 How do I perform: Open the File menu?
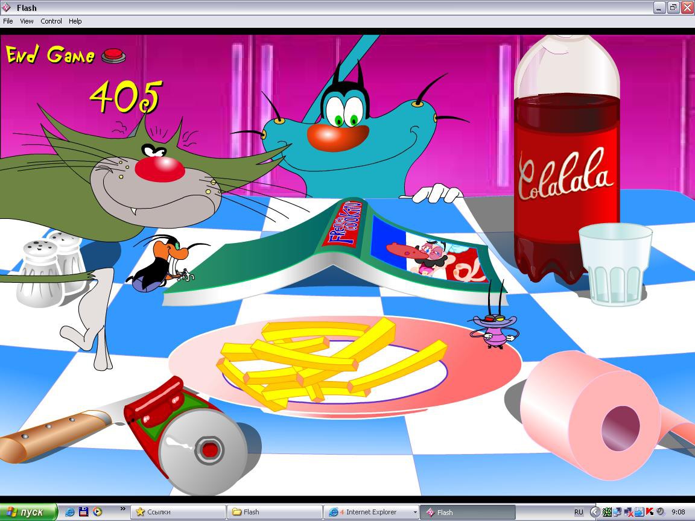click(x=8, y=21)
